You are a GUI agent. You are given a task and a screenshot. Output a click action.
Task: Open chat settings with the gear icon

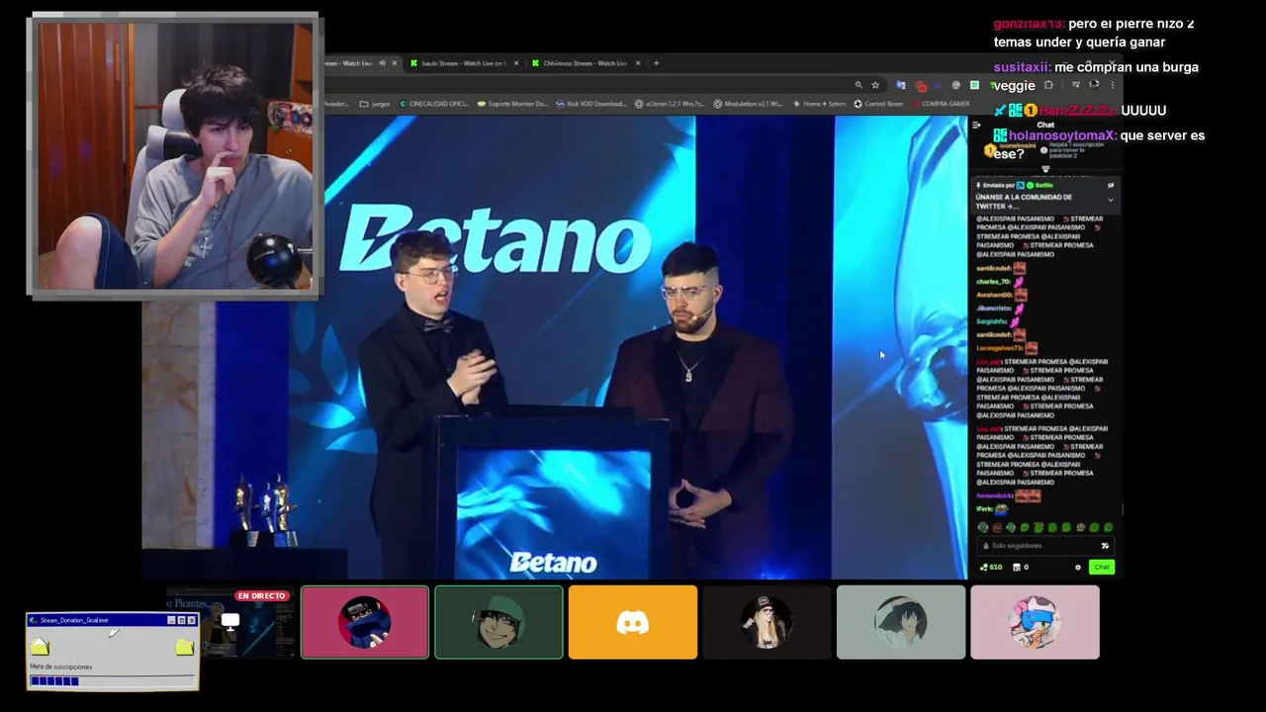point(1078,567)
